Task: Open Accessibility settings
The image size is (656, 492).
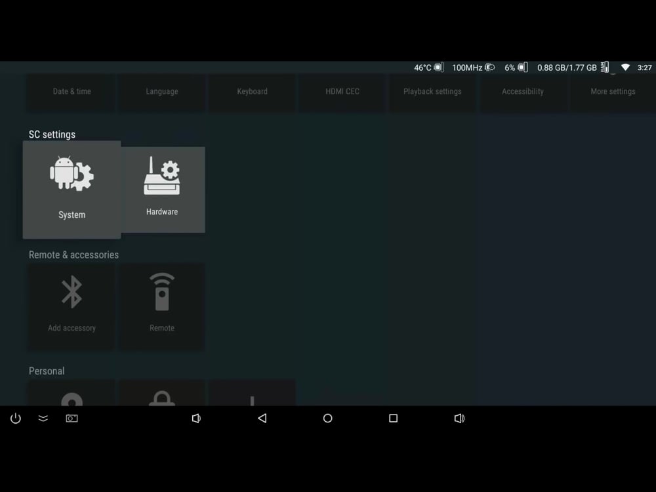Action: coord(523,92)
